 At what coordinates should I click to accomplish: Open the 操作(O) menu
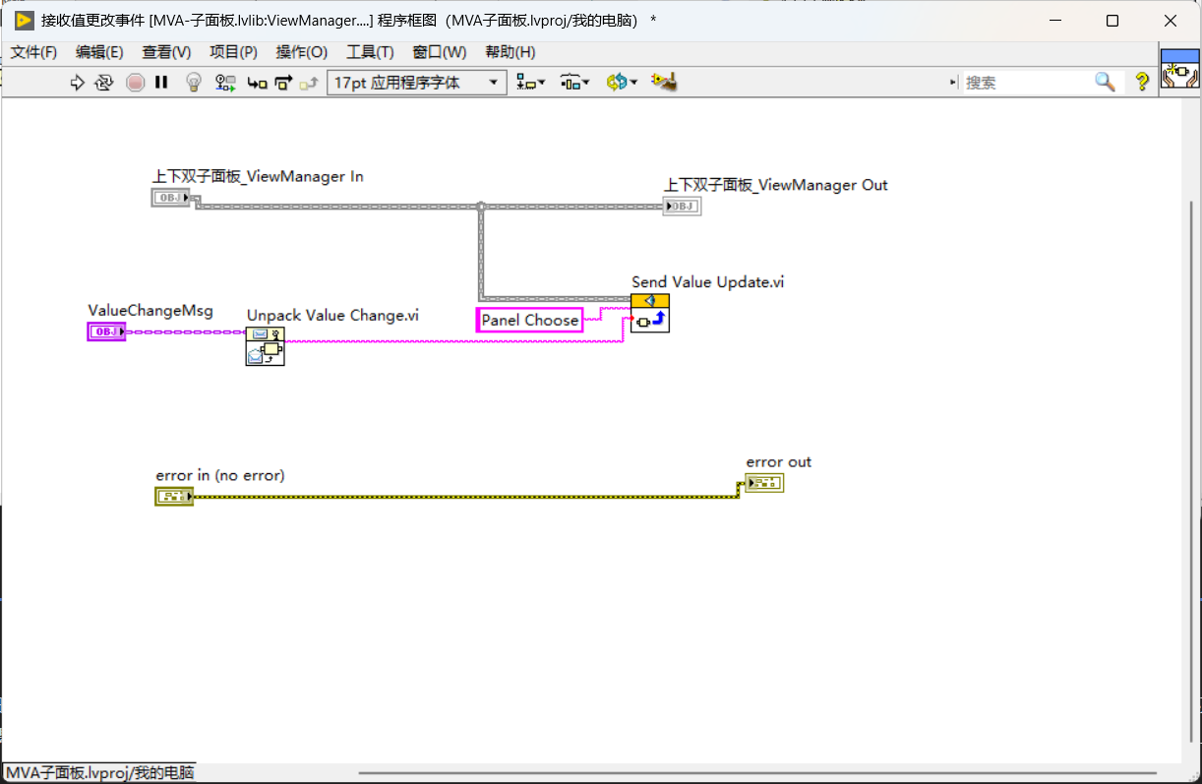pos(301,52)
